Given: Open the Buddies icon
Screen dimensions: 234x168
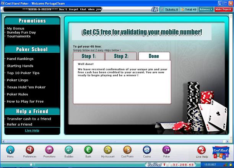Looking at the screenshot, I should tap(69, 150).
